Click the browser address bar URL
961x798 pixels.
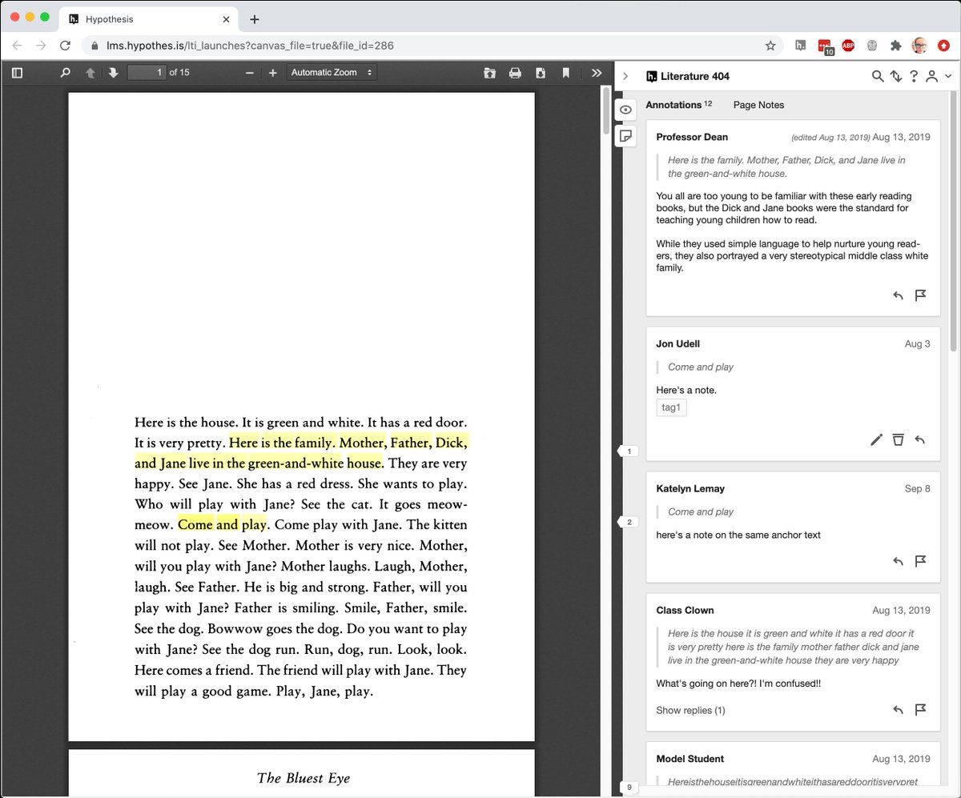pos(250,46)
